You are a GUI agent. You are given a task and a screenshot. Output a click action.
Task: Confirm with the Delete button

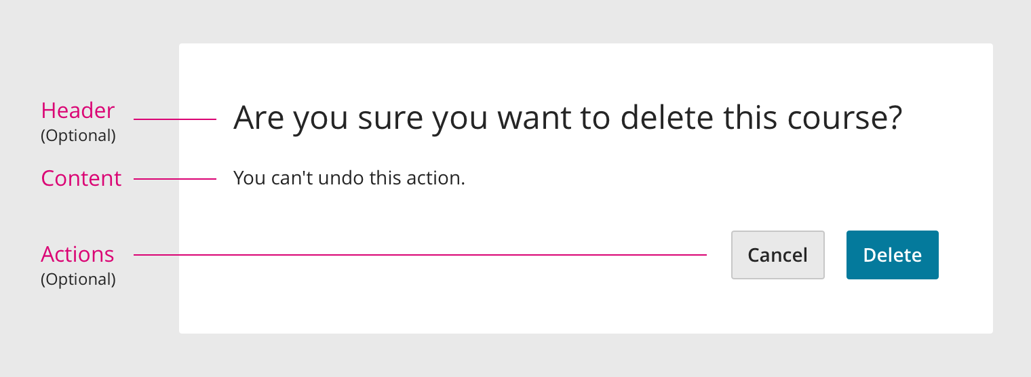coord(892,255)
